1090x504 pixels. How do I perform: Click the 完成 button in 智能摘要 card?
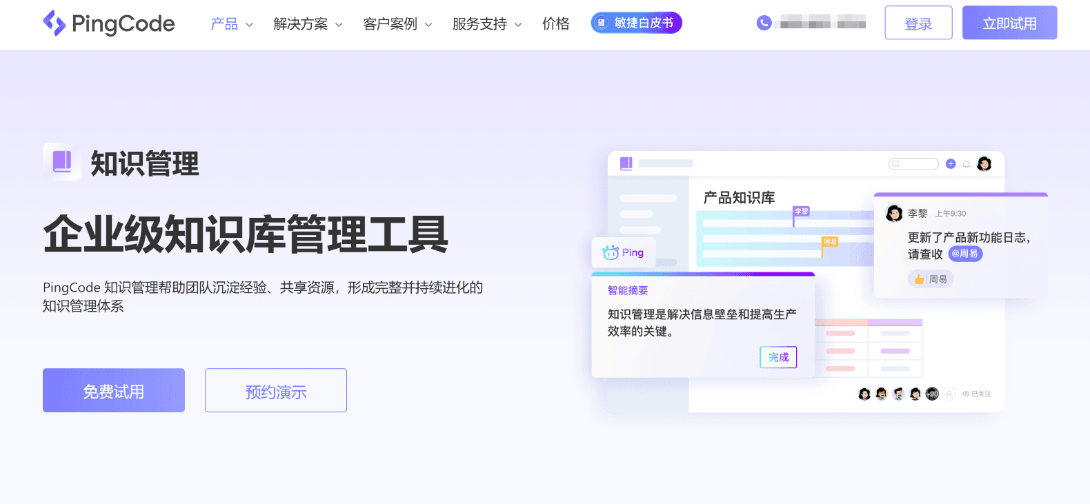coord(778,357)
